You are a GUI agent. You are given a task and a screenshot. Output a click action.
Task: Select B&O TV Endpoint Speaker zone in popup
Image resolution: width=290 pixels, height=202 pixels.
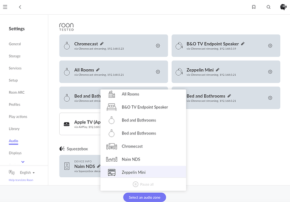point(143,107)
